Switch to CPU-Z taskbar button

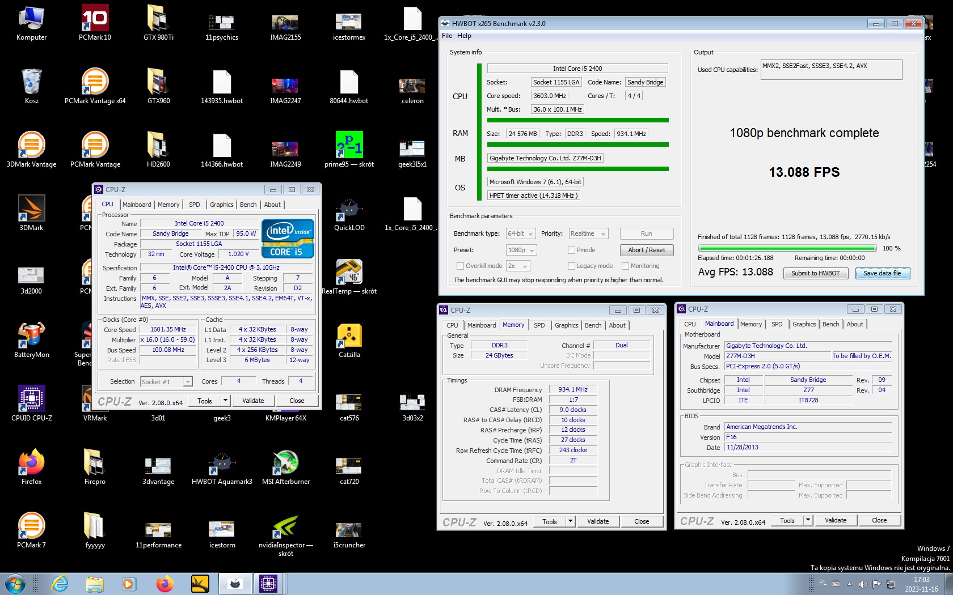point(268,584)
